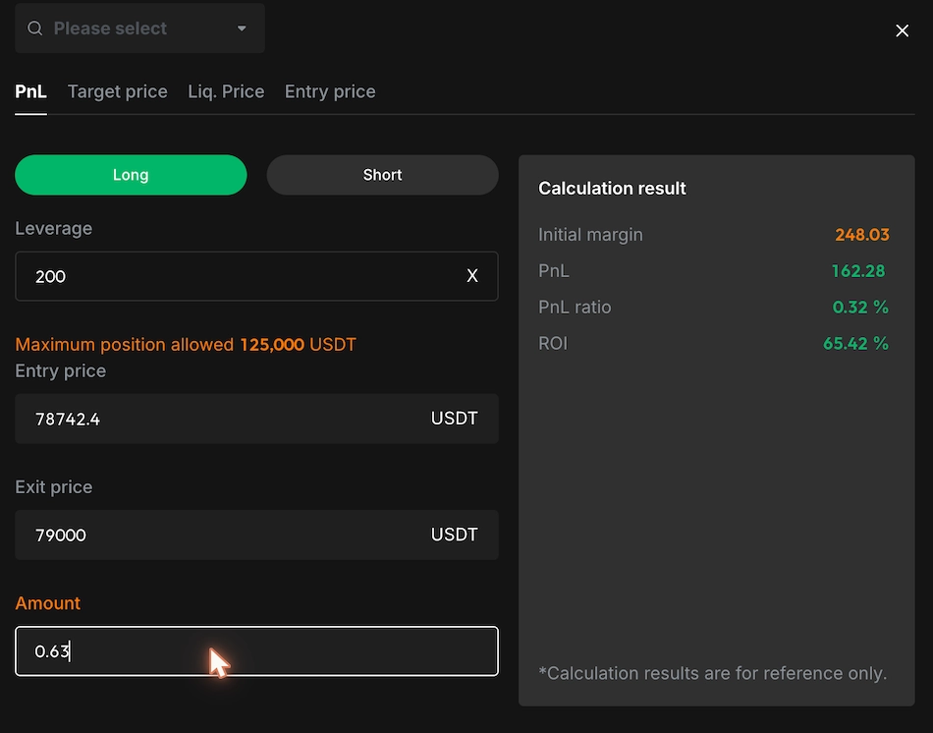The image size is (933, 733).
Task: Click the Leverage label
Action: pos(54,229)
